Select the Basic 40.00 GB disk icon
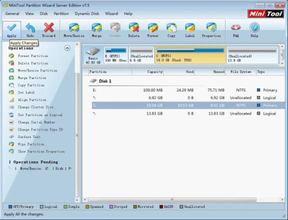288x220 pixels. pyautogui.click(x=93, y=55)
